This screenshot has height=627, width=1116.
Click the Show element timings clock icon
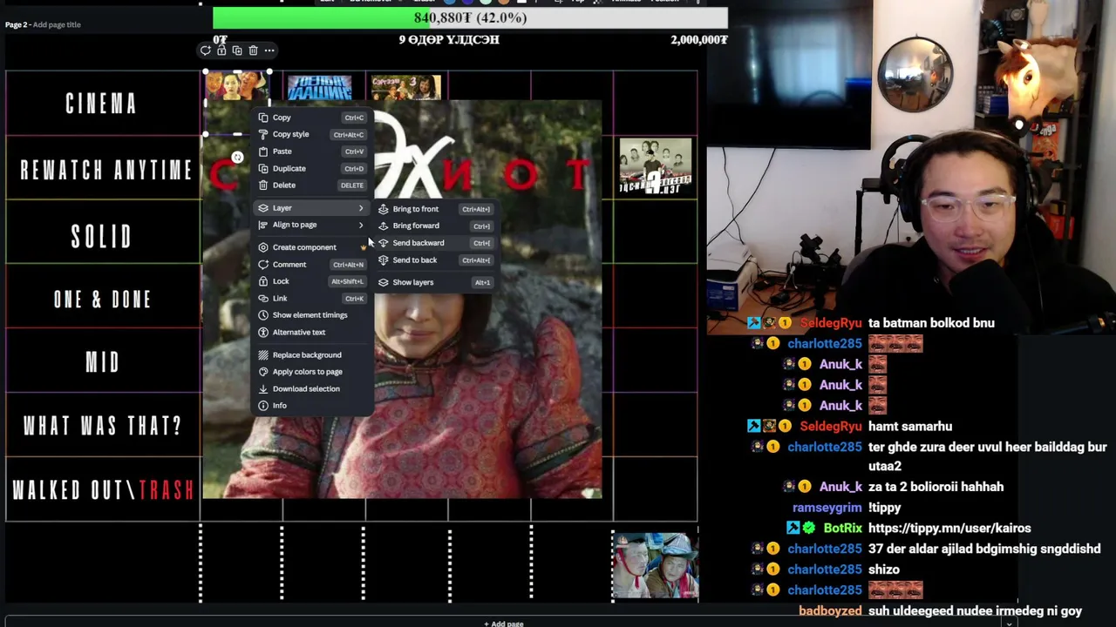pyautogui.click(x=263, y=315)
